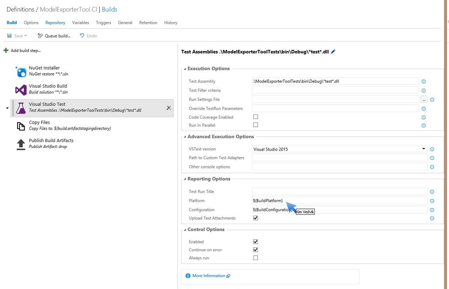Open the VSTest version dropdown
449x289 pixels.
coord(339,149)
